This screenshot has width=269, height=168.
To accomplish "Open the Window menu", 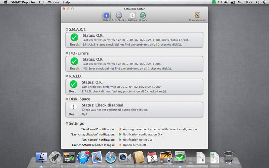I will [54, 2].
